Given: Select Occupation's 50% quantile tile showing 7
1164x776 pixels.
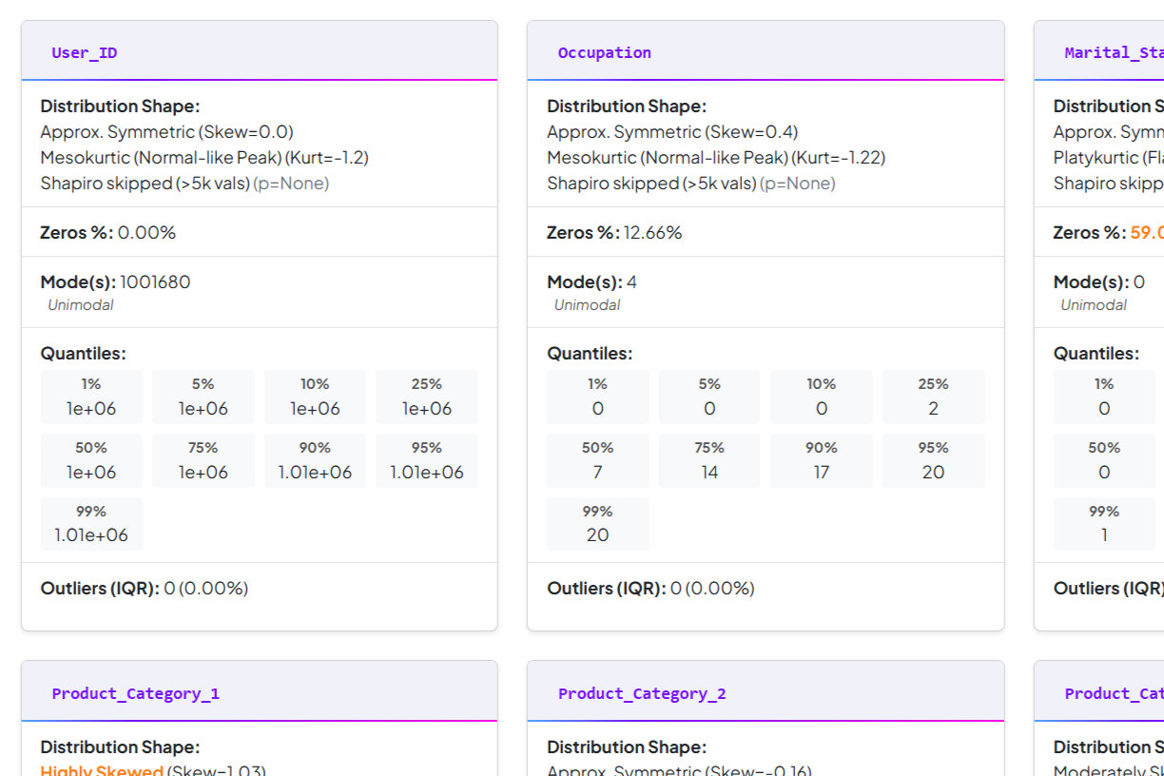Looking at the screenshot, I should tap(598, 460).
